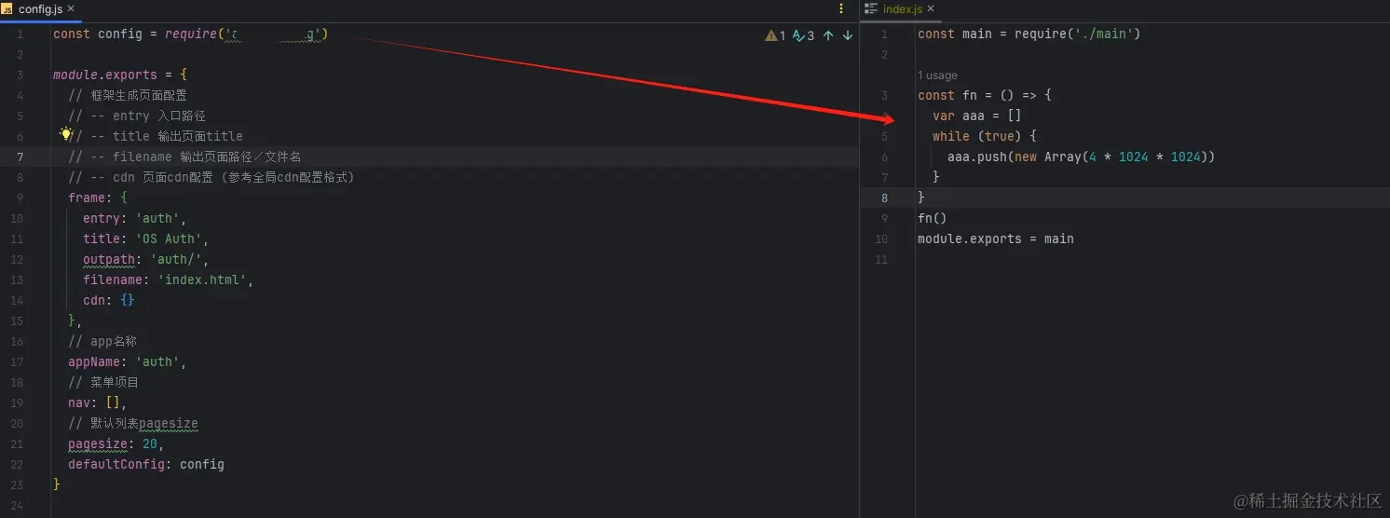Click the 'nav: [],' line
1390x518 pixels.
pyautogui.click(x=98, y=402)
